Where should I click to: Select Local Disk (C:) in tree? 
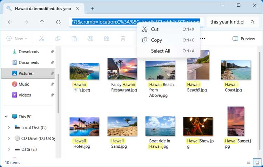click(x=34, y=128)
